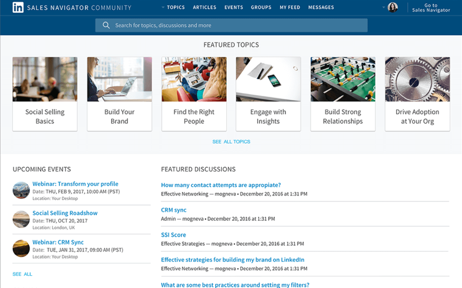Go to the Events menu item
Viewport: 462px width, 288px height.
tap(234, 7)
